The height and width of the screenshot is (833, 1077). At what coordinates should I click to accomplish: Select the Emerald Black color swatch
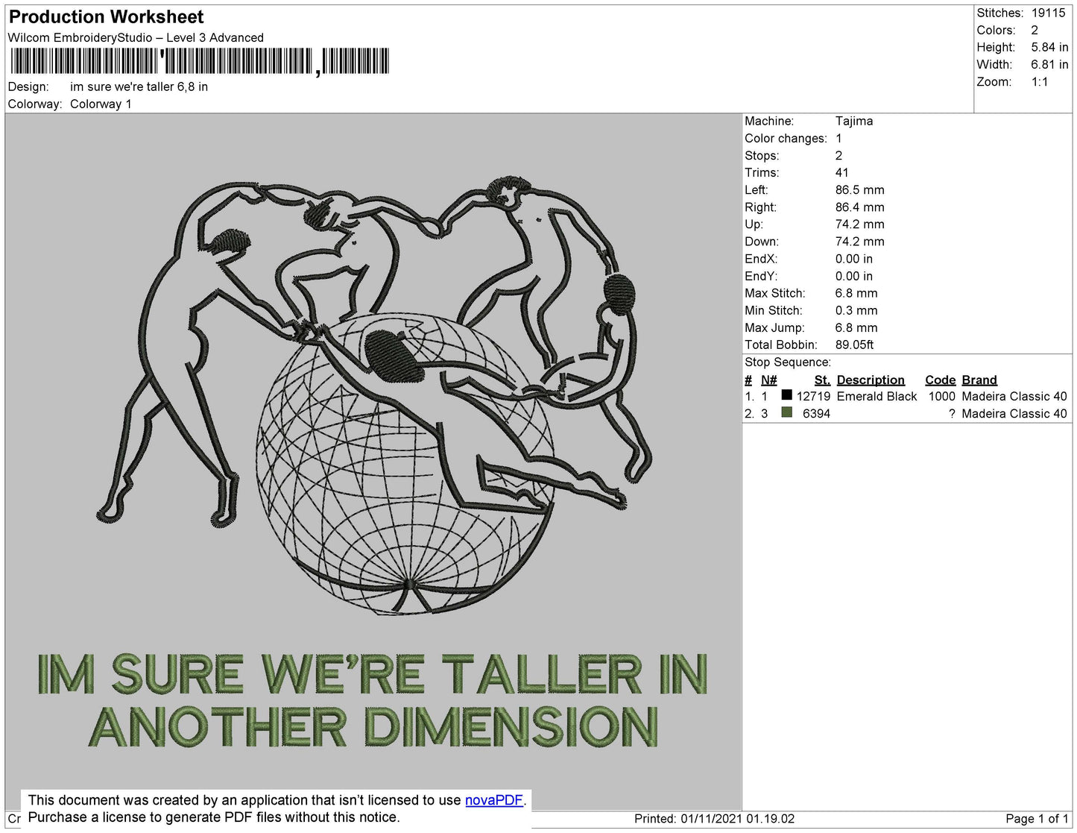pos(786,395)
